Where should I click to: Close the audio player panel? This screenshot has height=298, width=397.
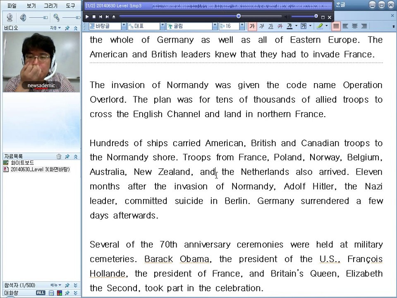[x=330, y=17]
